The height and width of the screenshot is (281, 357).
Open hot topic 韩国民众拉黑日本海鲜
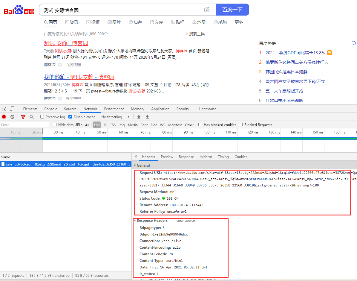pos(286,72)
